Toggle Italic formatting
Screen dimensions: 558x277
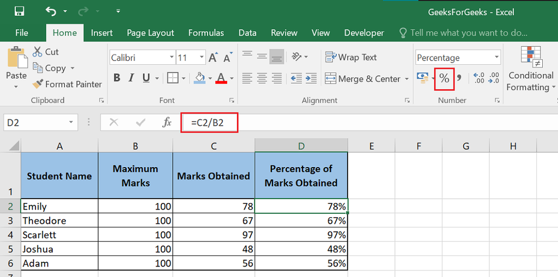[131, 78]
